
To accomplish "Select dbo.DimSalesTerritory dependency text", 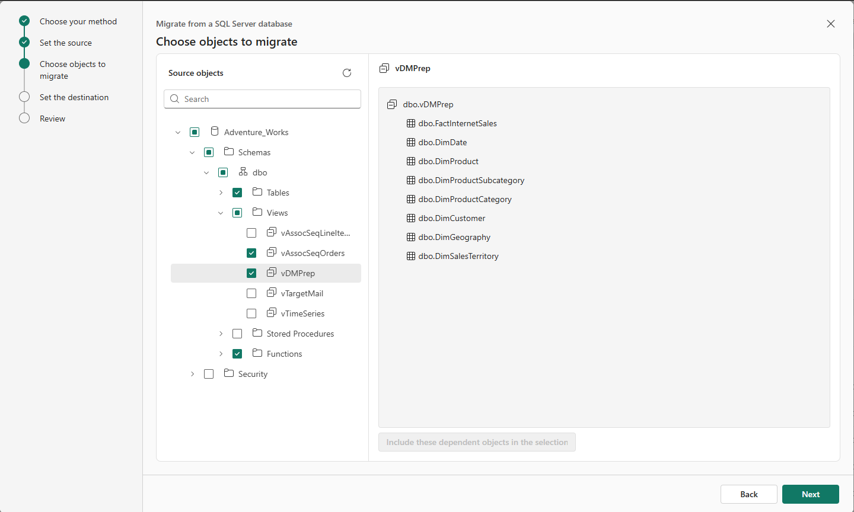I will pyautogui.click(x=458, y=256).
